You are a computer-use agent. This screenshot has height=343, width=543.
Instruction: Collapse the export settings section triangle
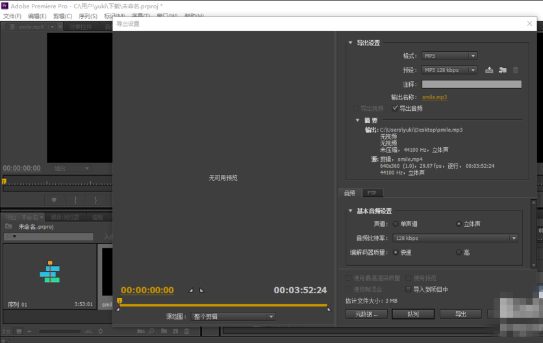pyautogui.click(x=351, y=43)
